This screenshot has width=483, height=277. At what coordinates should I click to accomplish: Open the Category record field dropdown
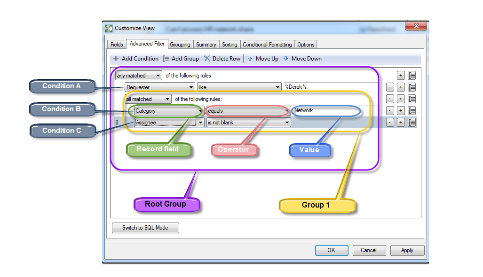coord(168,110)
